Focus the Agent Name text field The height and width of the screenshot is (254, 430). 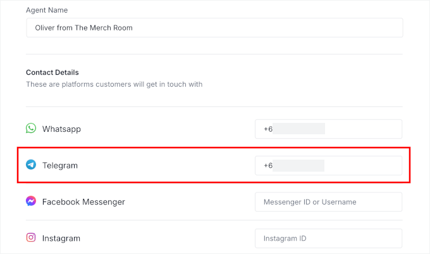point(214,28)
